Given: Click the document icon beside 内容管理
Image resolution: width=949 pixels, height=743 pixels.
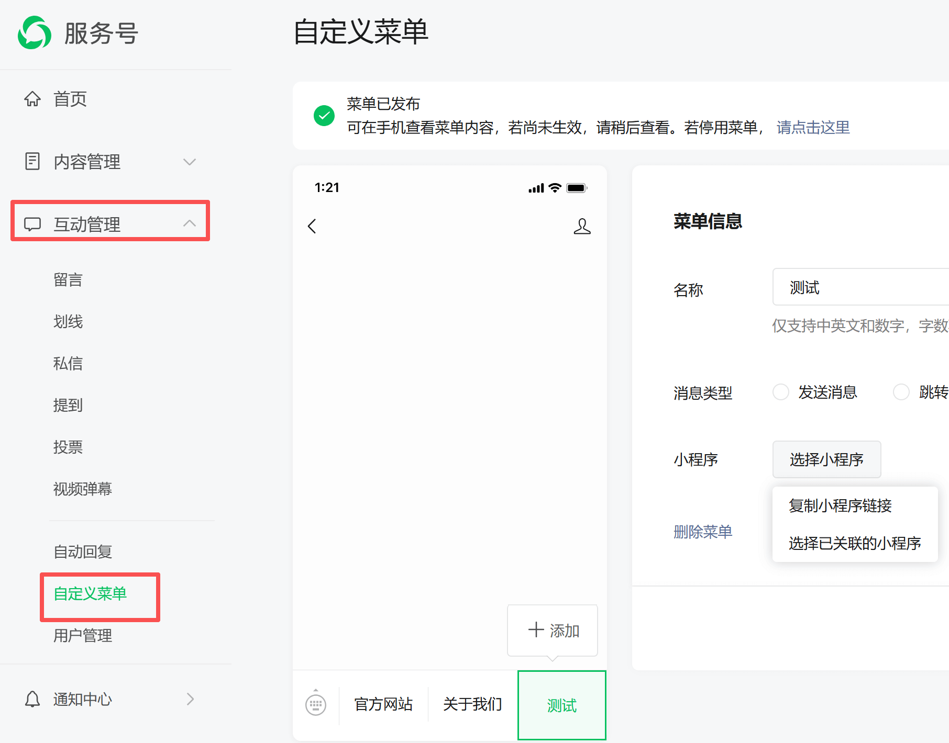Looking at the screenshot, I should pyautogui.click(x=32, y=161).
